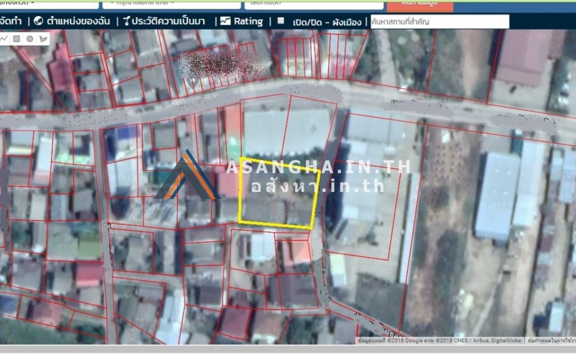Image resolution: width=576 pixels, height=354 pixels.
Task: Open the Rating menu item
Action: [248, 21]
